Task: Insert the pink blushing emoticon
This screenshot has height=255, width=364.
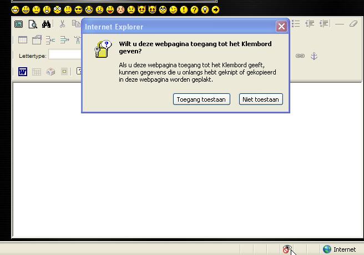Action: pyautogui.click(x=121, y=10)
